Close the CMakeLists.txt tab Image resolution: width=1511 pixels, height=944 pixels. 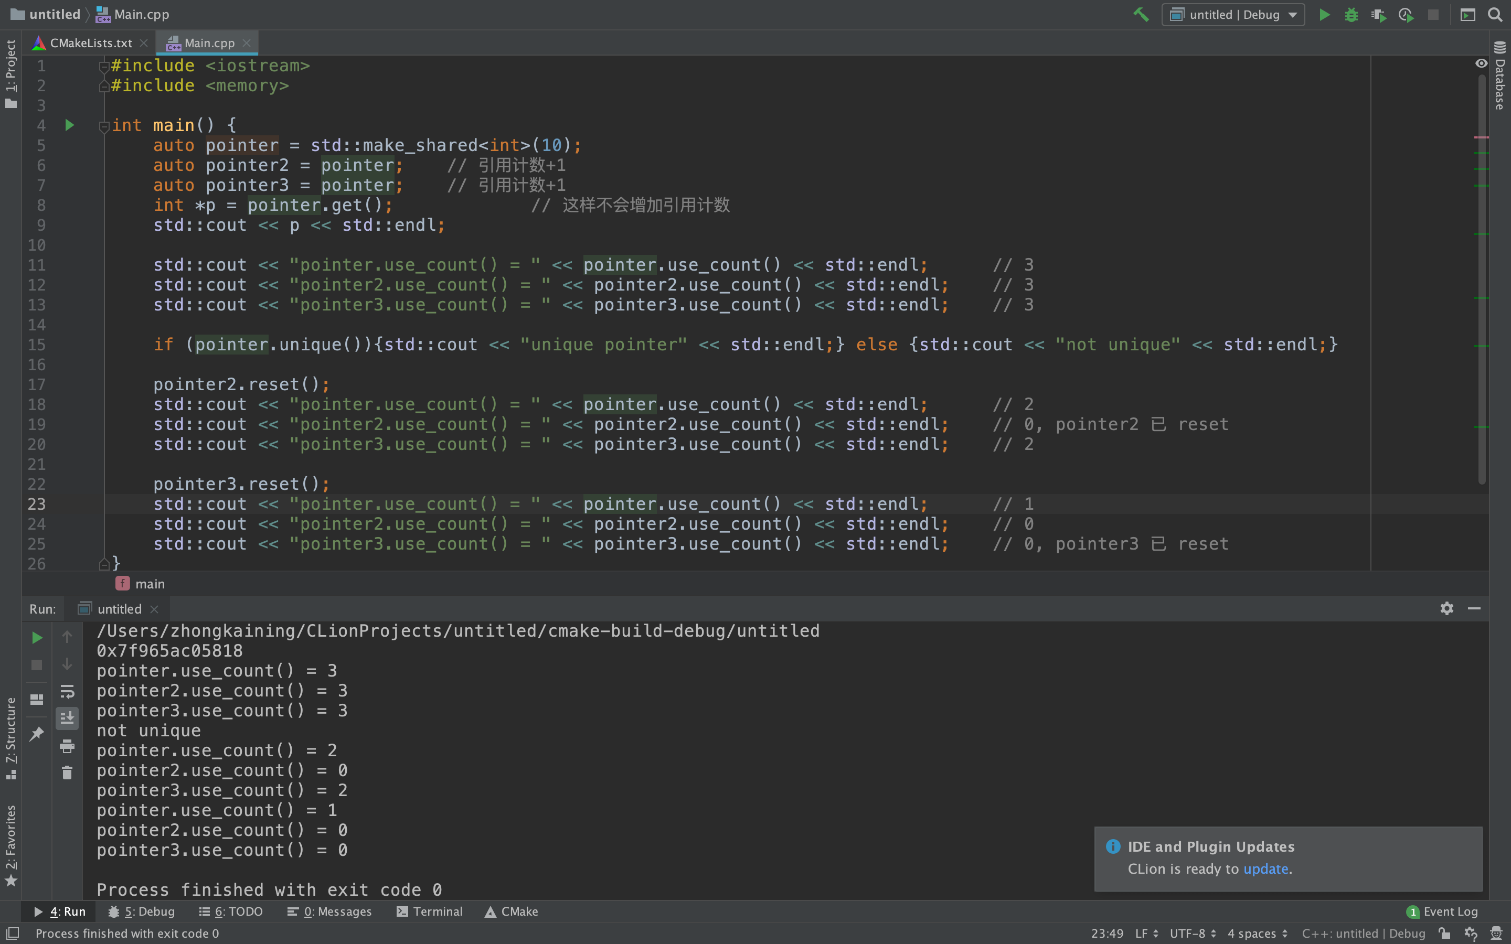tap(144, 42)
